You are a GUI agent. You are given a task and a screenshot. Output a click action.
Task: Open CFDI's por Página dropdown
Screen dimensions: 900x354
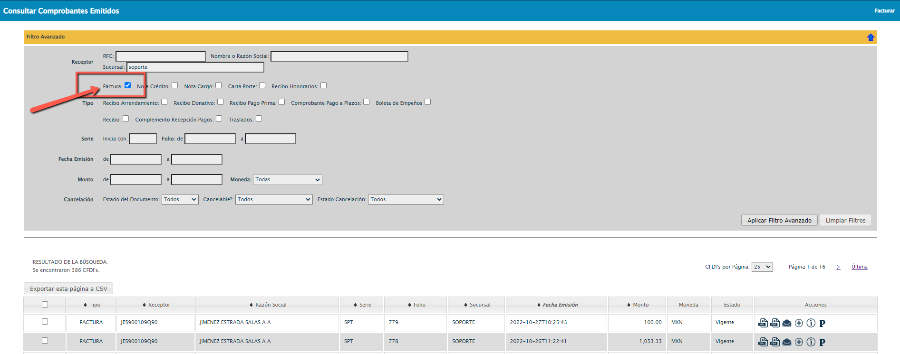coord(762,267)
